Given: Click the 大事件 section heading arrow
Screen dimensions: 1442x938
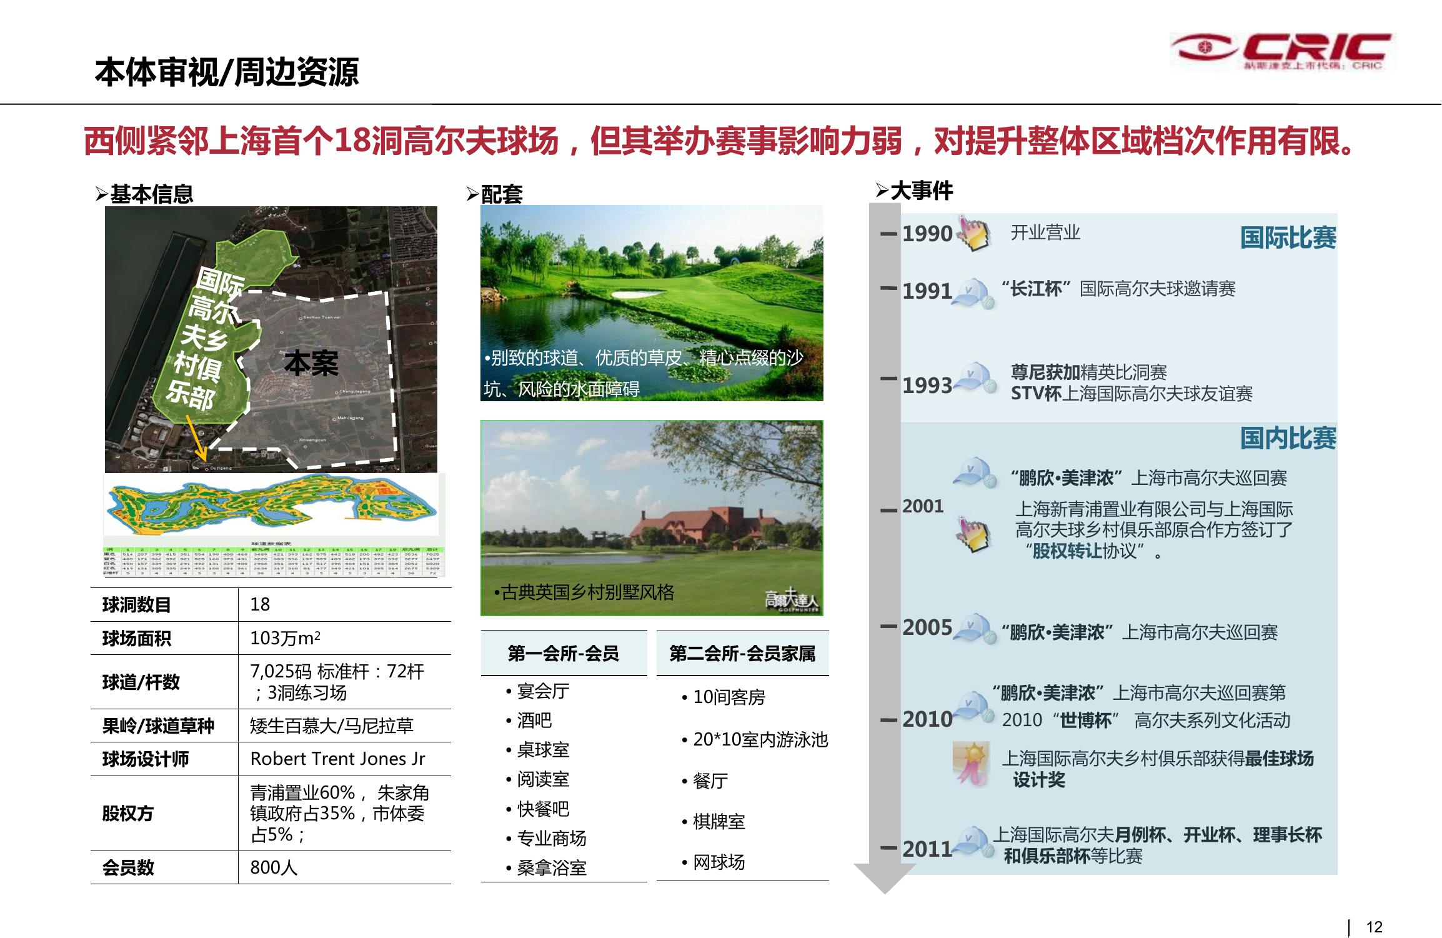Looking at the screenshot, I should (882, 190).
